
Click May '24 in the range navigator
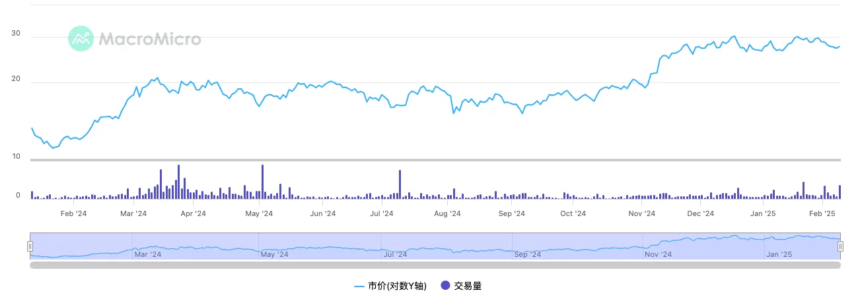point(273,254)
